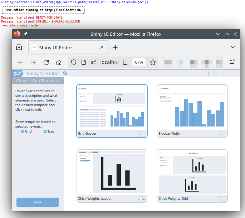Open the 67% zoom level indicator
Image resolution: width=245 pixels, height=218 pixels.
(x=139, y=62)
